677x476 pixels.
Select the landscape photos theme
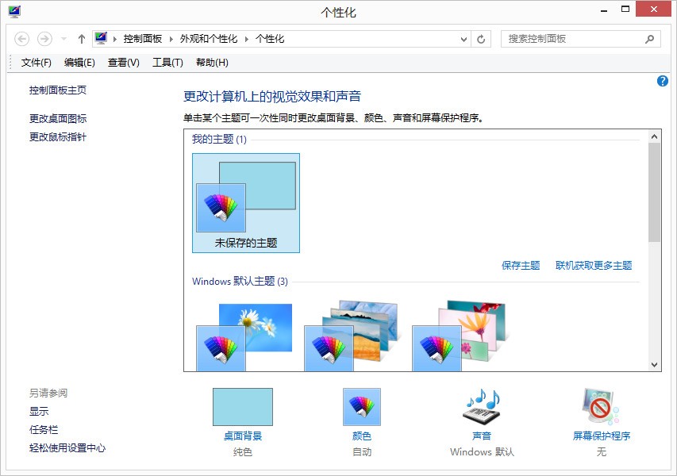click(x=351, y=336)
